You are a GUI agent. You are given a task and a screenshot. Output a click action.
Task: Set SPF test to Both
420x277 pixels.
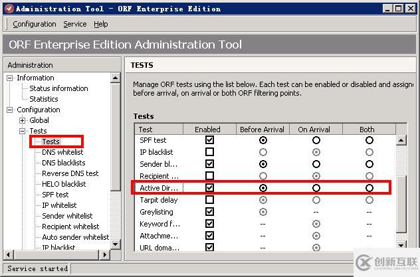(x=369, y=140)
